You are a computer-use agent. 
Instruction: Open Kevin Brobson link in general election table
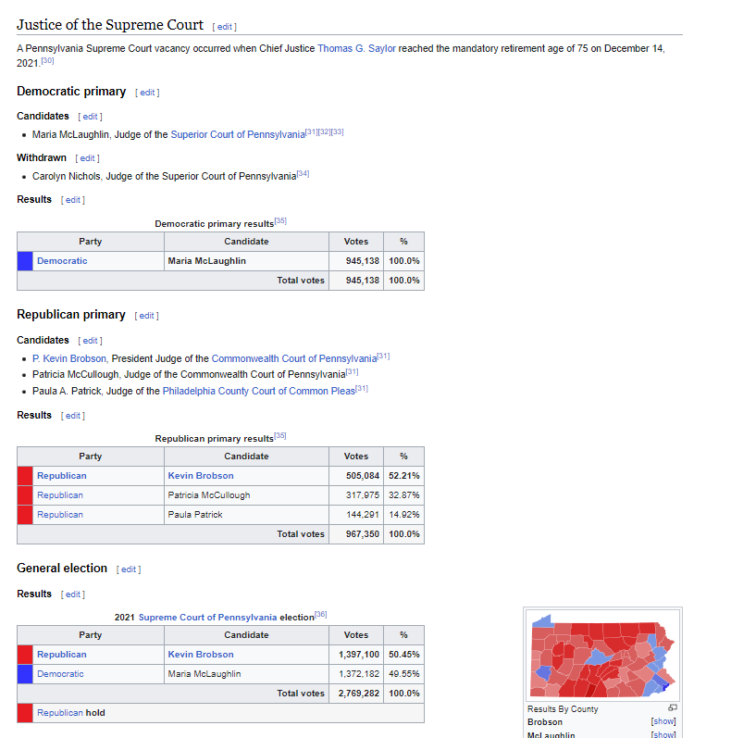201,655
